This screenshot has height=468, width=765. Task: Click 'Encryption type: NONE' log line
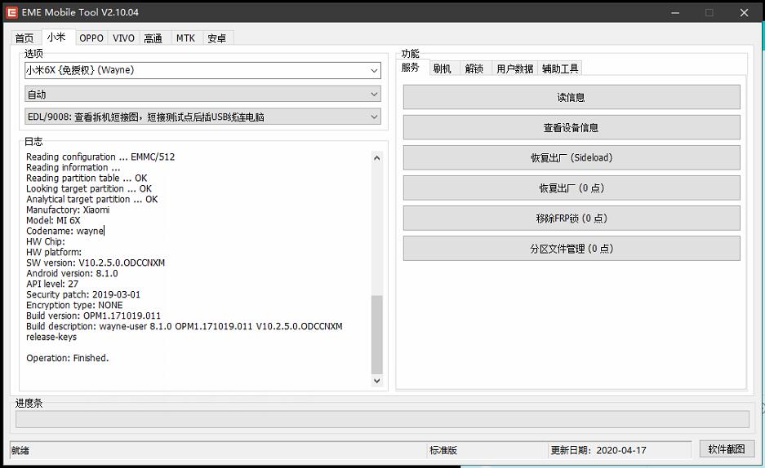click(x=74, y=306)
